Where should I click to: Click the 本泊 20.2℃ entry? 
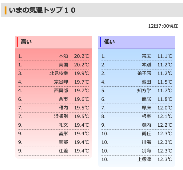pos(53,56)
